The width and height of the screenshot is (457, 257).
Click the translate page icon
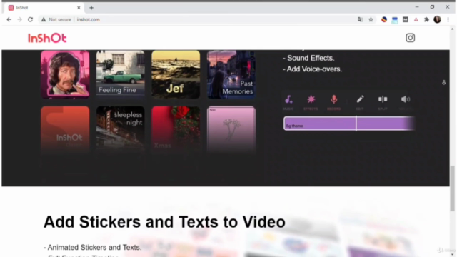pos(360,19)
